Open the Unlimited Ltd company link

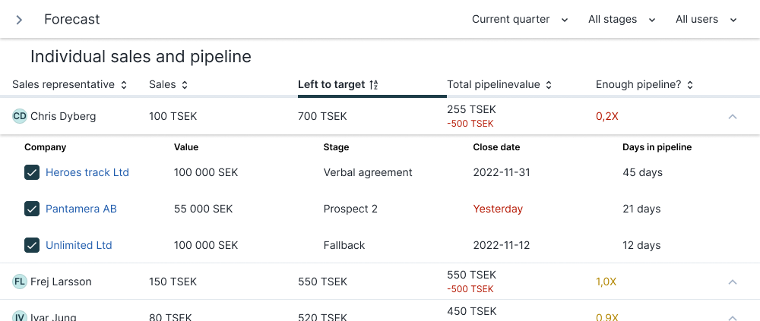(x=78, y=245)
